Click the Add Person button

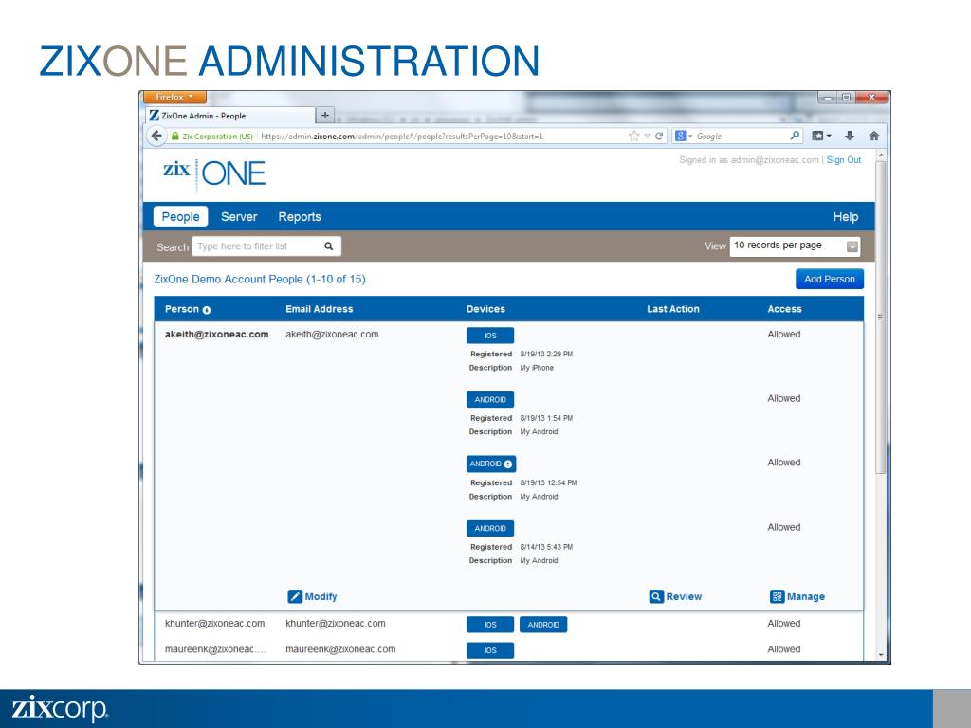click(829, 280)
